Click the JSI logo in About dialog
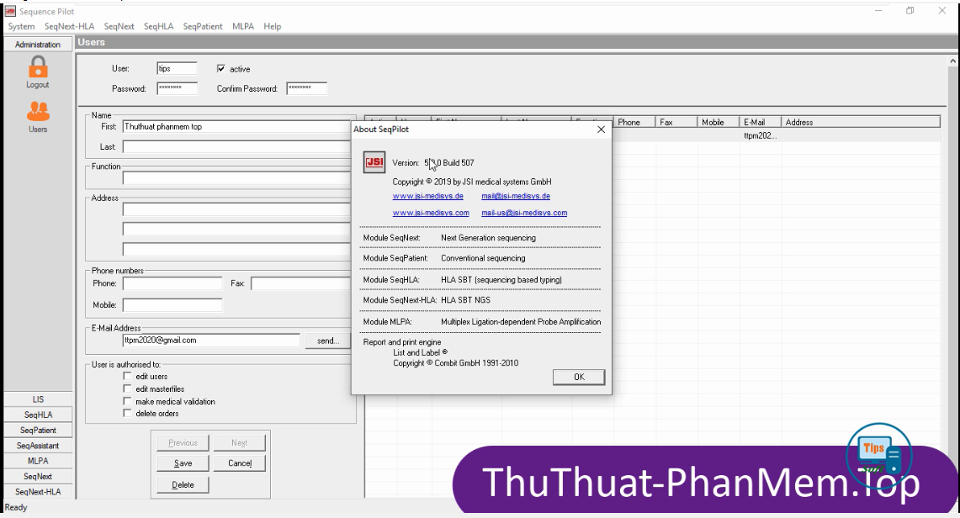The width and height of the screenshot is (960, 518). coord(374,162)
